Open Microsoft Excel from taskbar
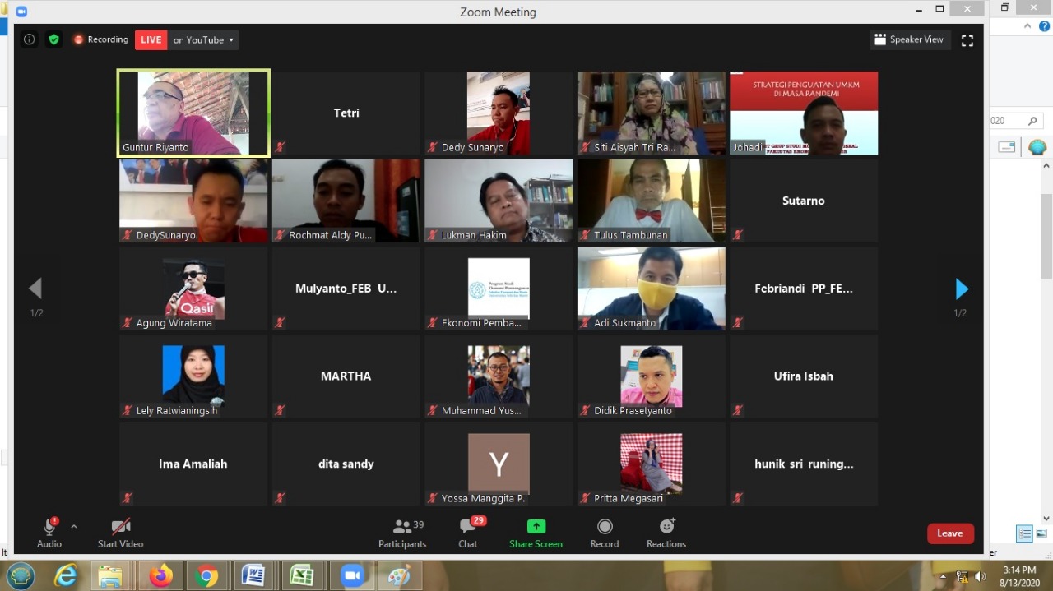Viewport: 1053px width, 591px height. (x=301, y=576)
